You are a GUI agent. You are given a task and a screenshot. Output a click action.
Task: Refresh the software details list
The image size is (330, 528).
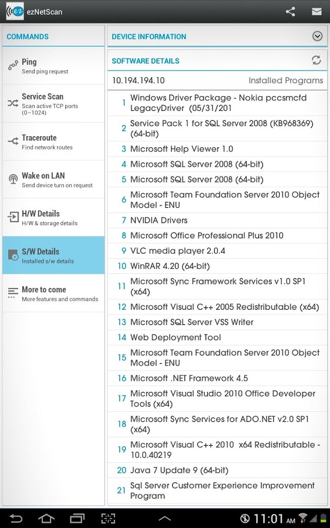pyautogui.click(x=316, y=60)
